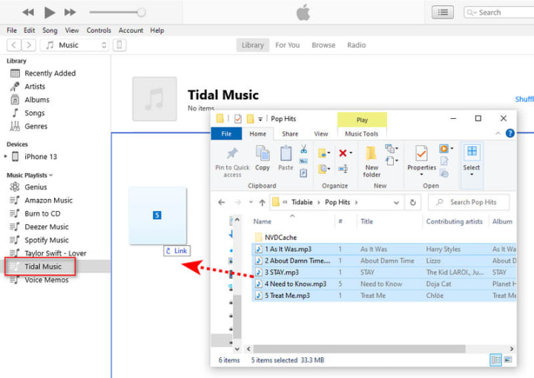
Task: Switch Explorer to details view icon
Action: click(495, 360)
